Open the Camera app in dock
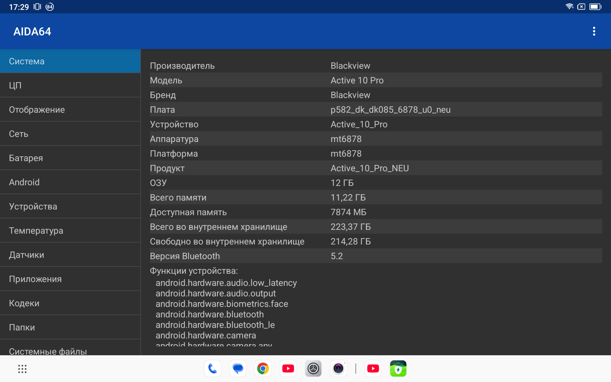Screen dimensions: 611x382 coord(338,369)
